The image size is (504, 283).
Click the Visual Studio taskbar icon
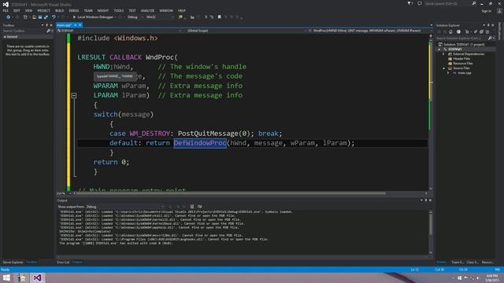[37, 277]
